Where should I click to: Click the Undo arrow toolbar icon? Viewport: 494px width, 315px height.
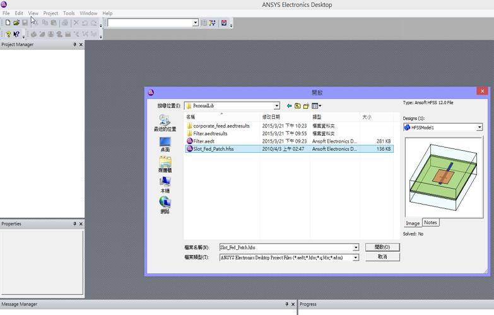pyautogui.click(x=85, y=23)
